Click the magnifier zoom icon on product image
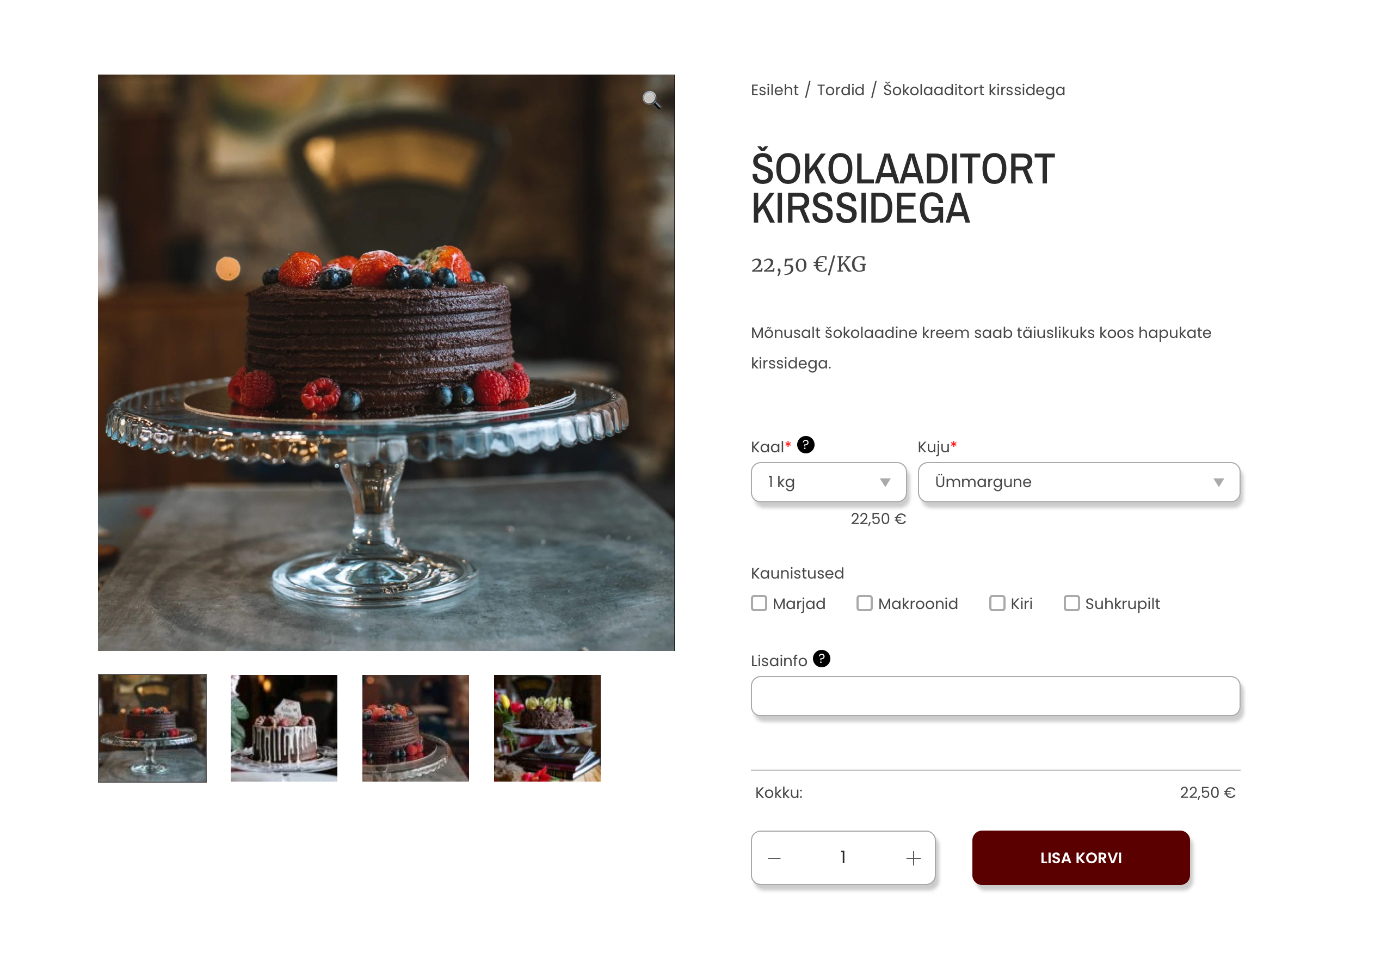This screenshot has width=1393, height=971. tap(651, 100)
